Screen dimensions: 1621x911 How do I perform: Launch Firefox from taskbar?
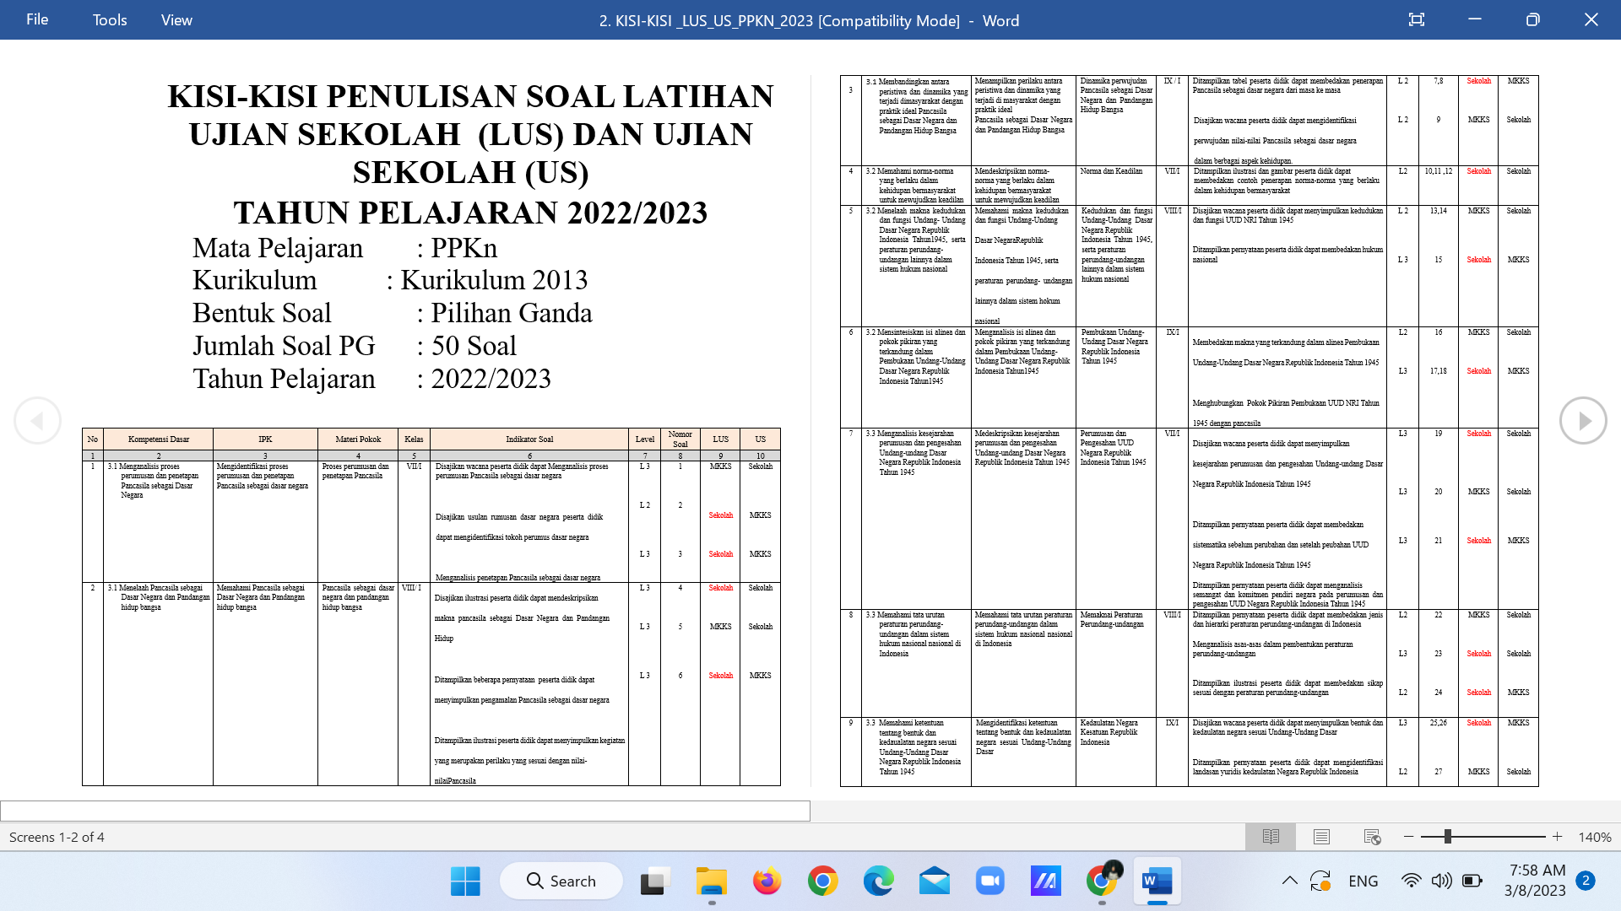tap(767, 881)
